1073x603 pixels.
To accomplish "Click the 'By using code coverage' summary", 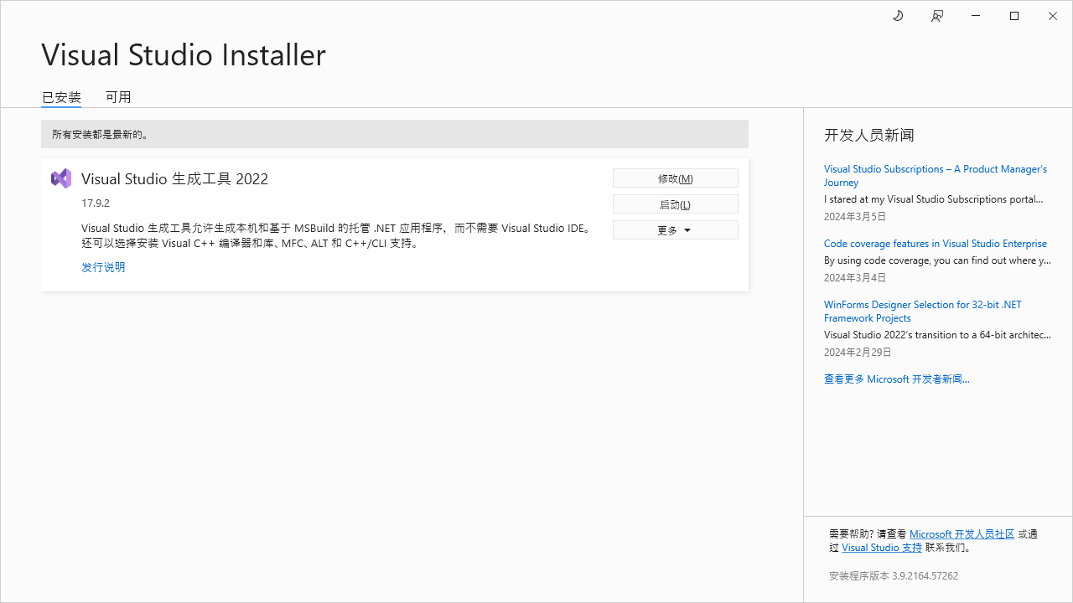I will [937, 260].
